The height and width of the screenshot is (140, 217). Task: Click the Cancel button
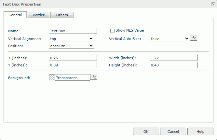[x=173, y=132]
